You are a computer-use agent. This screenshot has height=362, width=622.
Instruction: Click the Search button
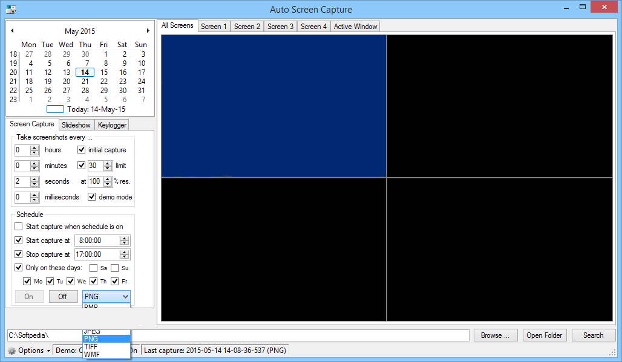click(594, 335)
